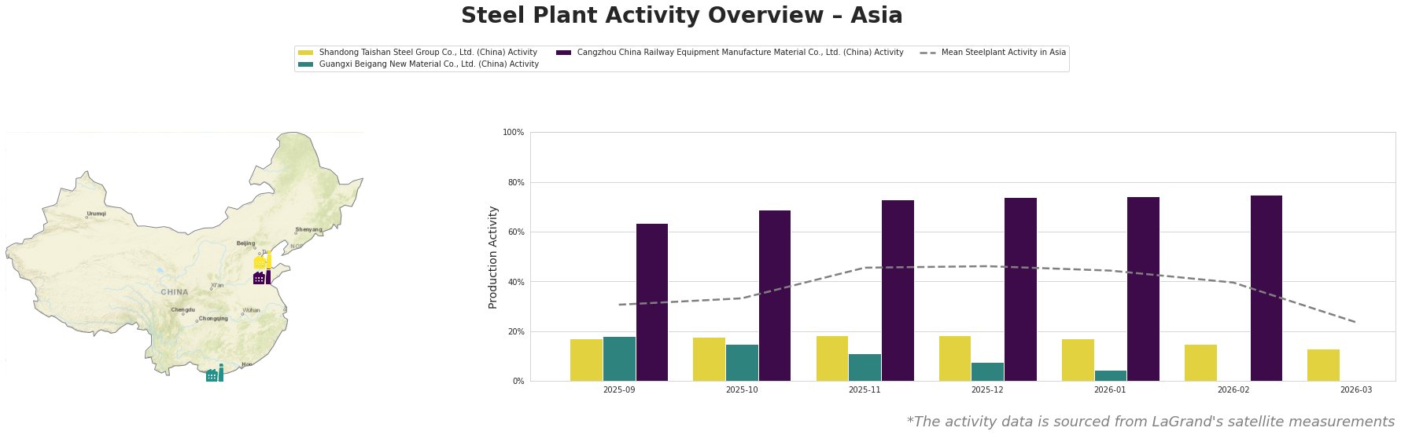Click the Urumqi city label on map
Image resolution: width=1401 pixels, height=435 pixels.
pyautogui.click(x=96, y=214)
